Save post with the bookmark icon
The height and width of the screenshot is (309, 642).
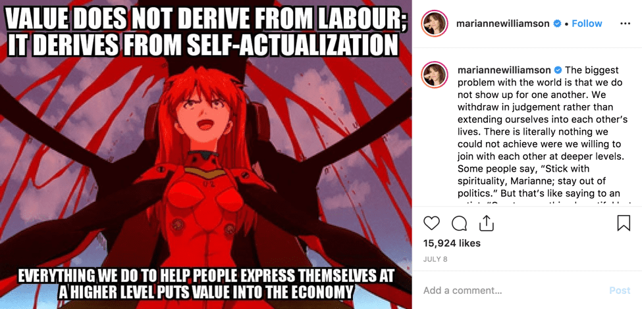click(x=623, y=223)
